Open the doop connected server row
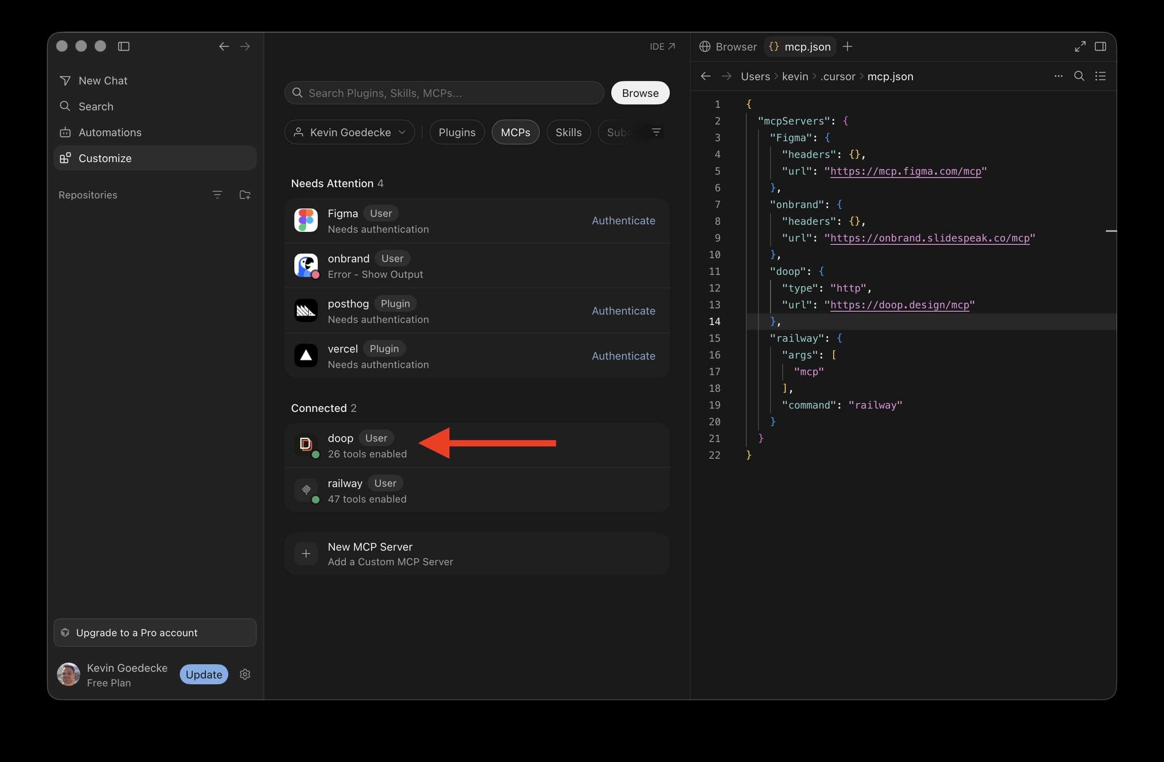1164x762 pixels. click(x=477, y=445)
